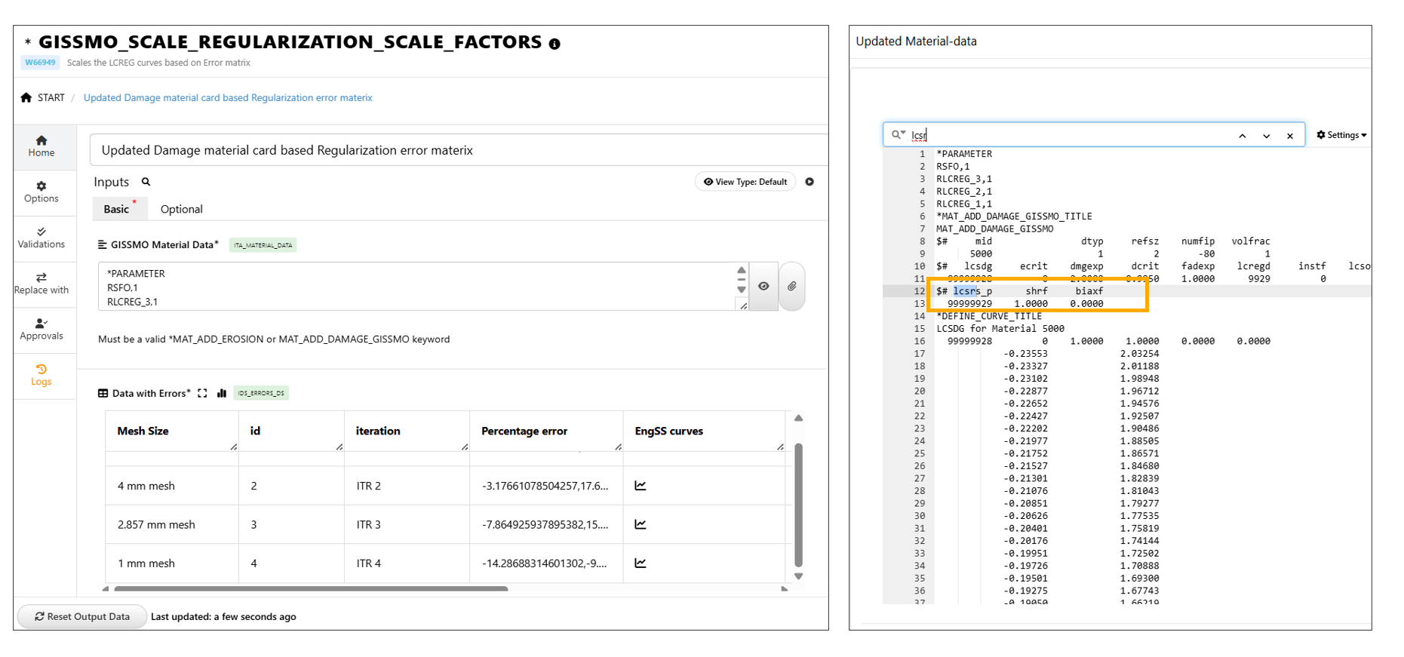Open EngSS curve chart for 4 mm mesh
The width and height of the screenshot is (1404, 657).
coord(641,486)
